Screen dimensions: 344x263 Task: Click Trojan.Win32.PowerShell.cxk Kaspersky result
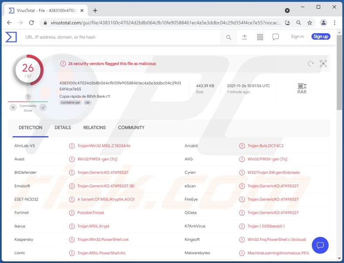click(103, 239)
